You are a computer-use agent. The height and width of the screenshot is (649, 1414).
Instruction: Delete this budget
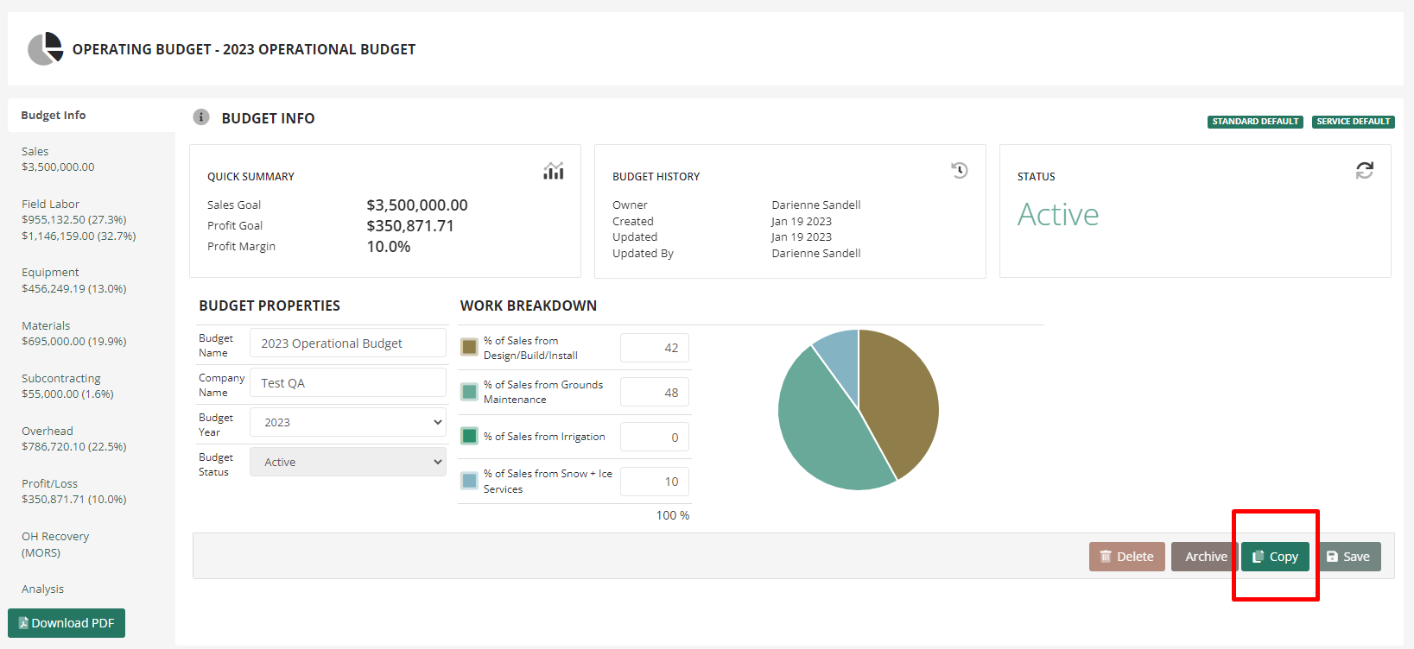1127,557
